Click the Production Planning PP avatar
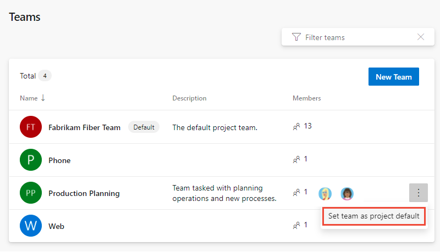Screen dimensions: 440x252 [x=31, y=193]
